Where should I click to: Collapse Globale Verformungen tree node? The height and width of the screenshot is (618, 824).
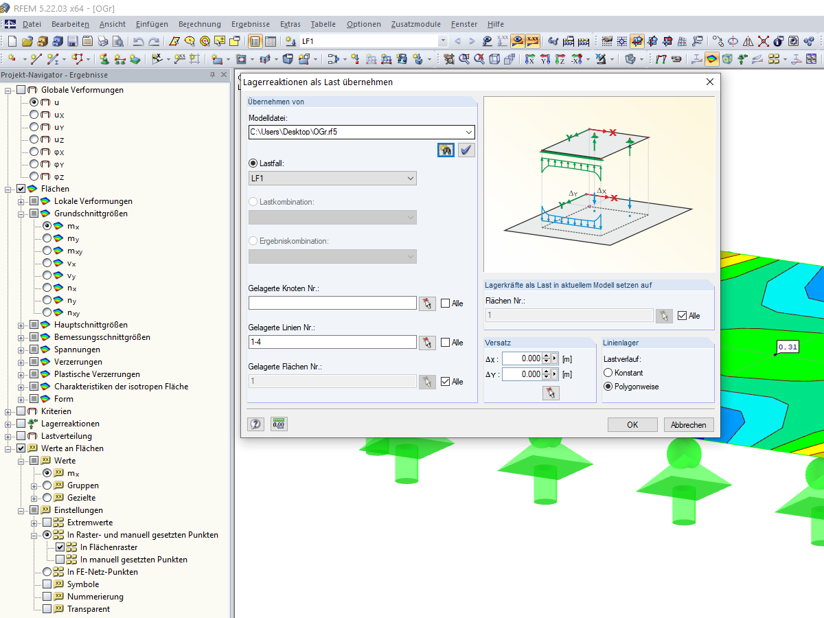pos(8,90)
